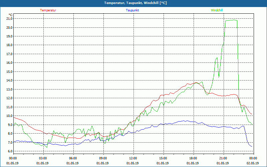The height and width of the screenshot is (167, 267).
Task: Click the °C unit label on the axis
Action: click(10, 15)
